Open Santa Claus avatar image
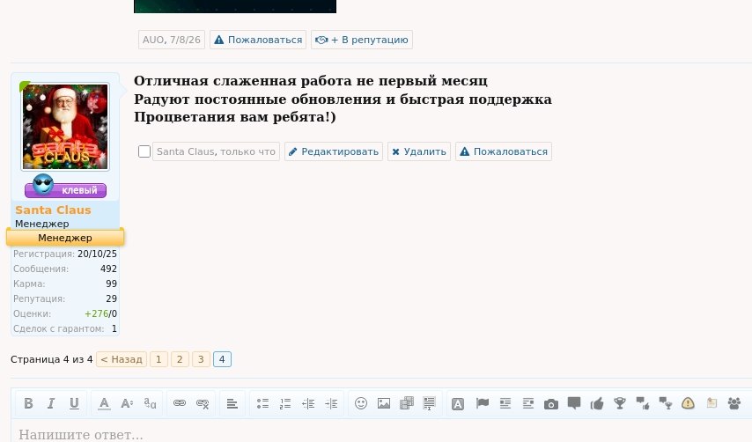752x442 pixels. pyautogui.click(x=65, y=127)
